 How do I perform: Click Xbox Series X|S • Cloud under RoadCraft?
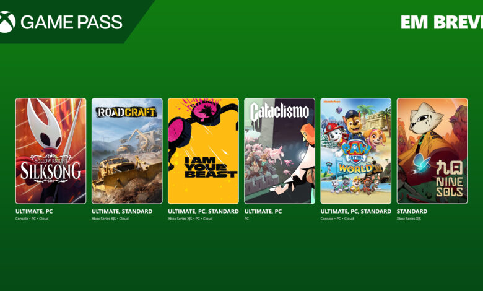click(x=110, y=219)
